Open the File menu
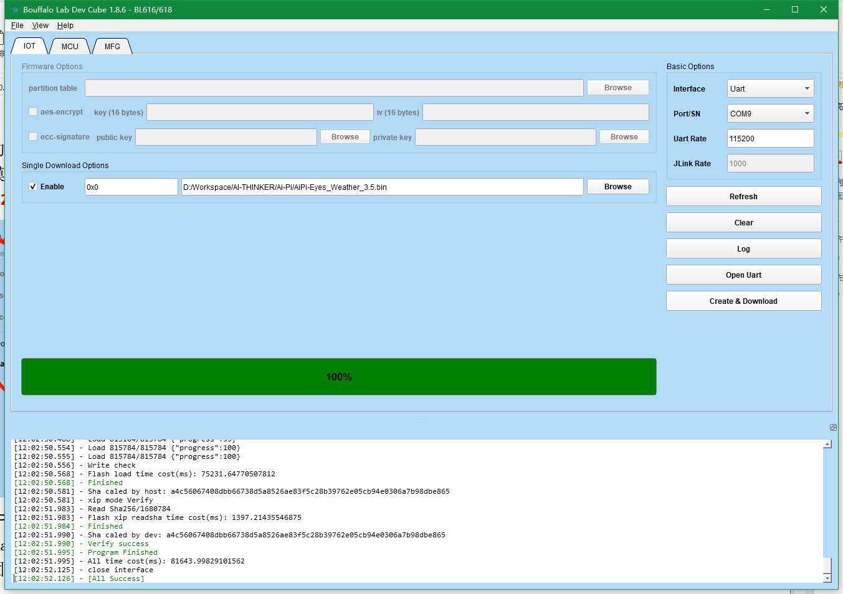This screenshot has height=594, width=843. click(x=17, y=26)
